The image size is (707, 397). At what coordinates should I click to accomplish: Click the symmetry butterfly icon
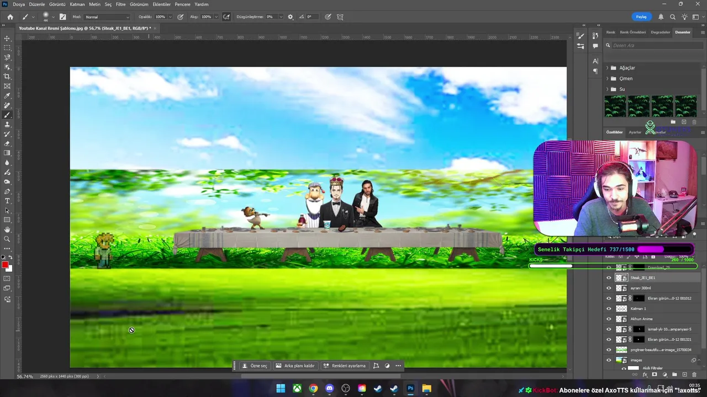[340, 17]
